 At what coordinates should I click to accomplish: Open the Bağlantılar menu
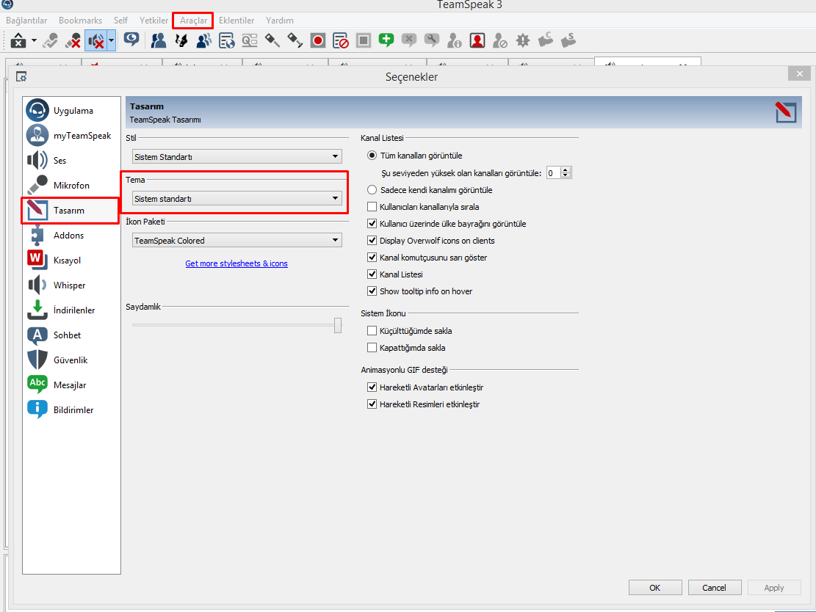coord(26,21)
